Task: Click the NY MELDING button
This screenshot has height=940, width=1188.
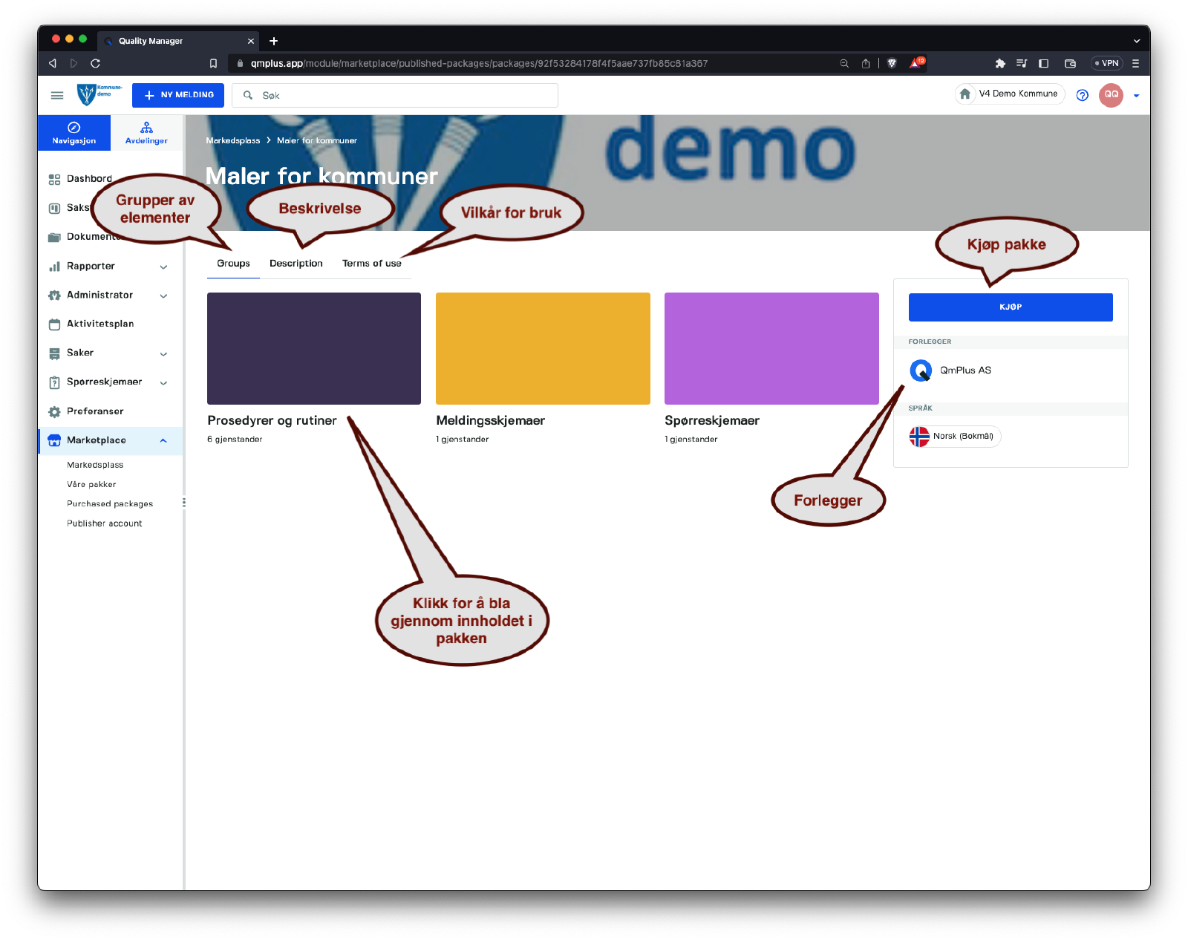Action: (178, 95)
